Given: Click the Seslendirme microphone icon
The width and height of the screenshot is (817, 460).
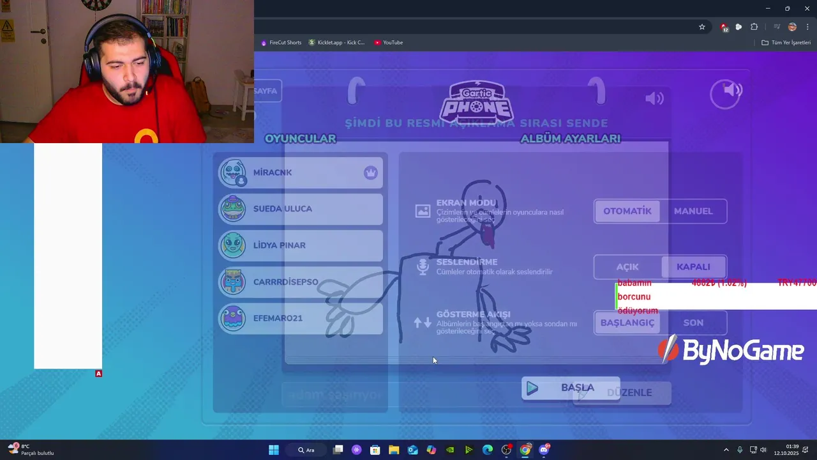Looking at the screenshot, I should click(x=423, y=266).
